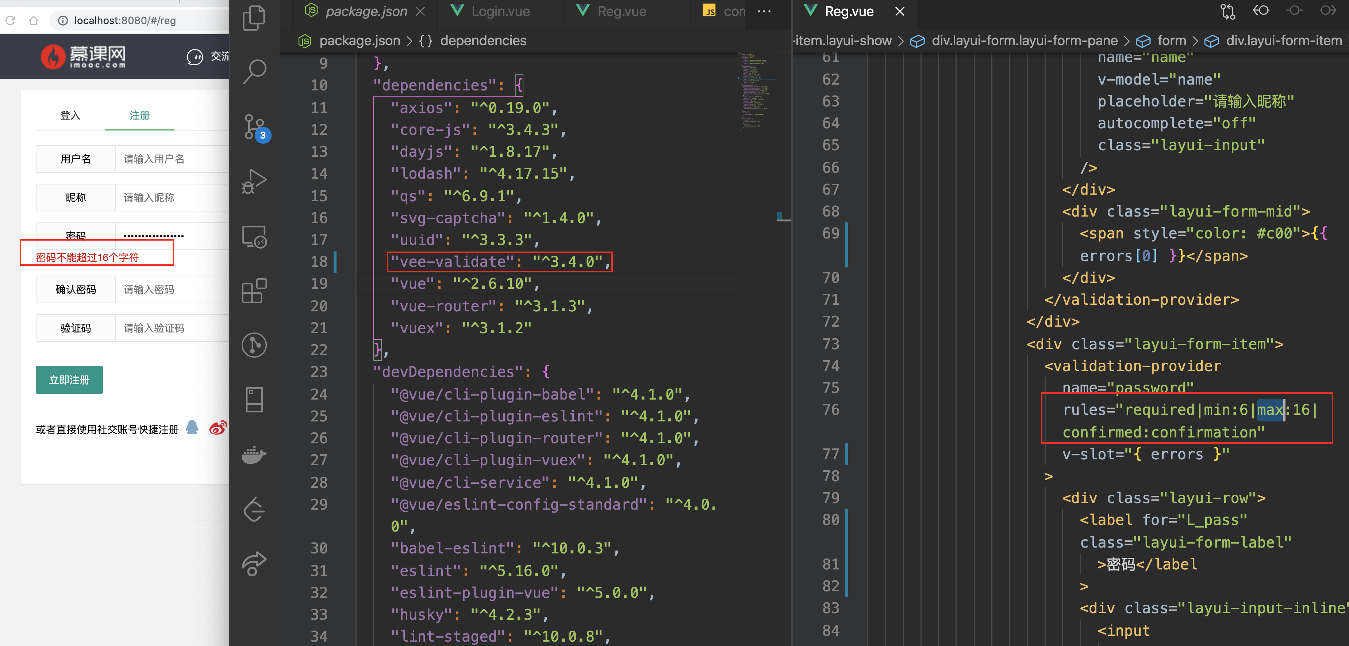
Task: Switch to package.json editor tab
Action: point(365,11)
